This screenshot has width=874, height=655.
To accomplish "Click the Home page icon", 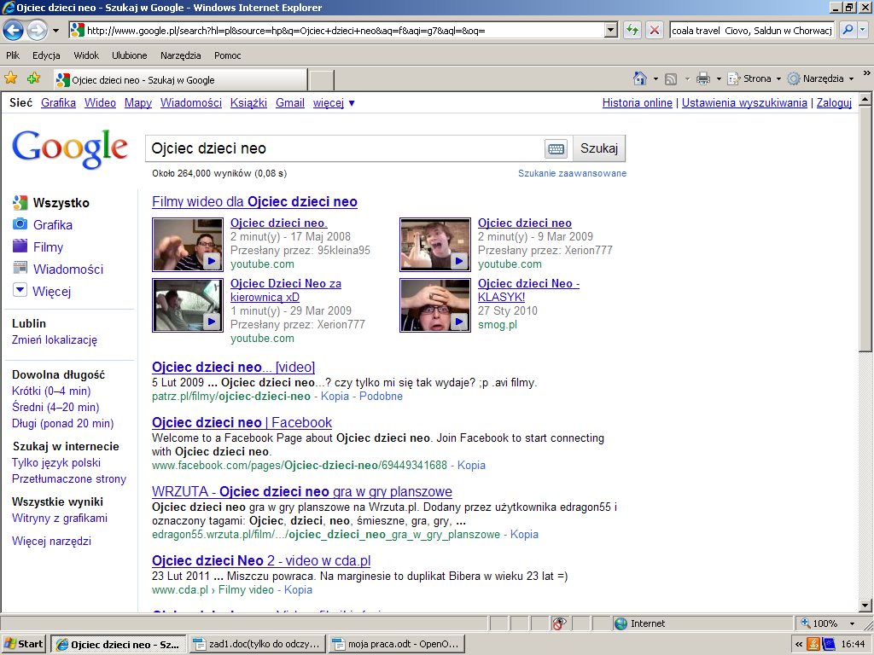I will [640, 78].
